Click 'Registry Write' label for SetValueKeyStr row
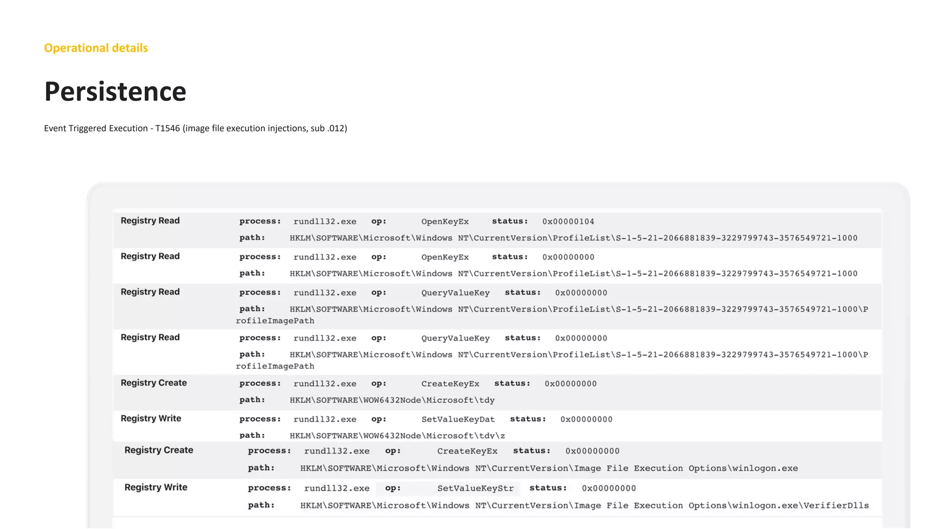This screenshot has width=941, height=529. pos(156,487)
